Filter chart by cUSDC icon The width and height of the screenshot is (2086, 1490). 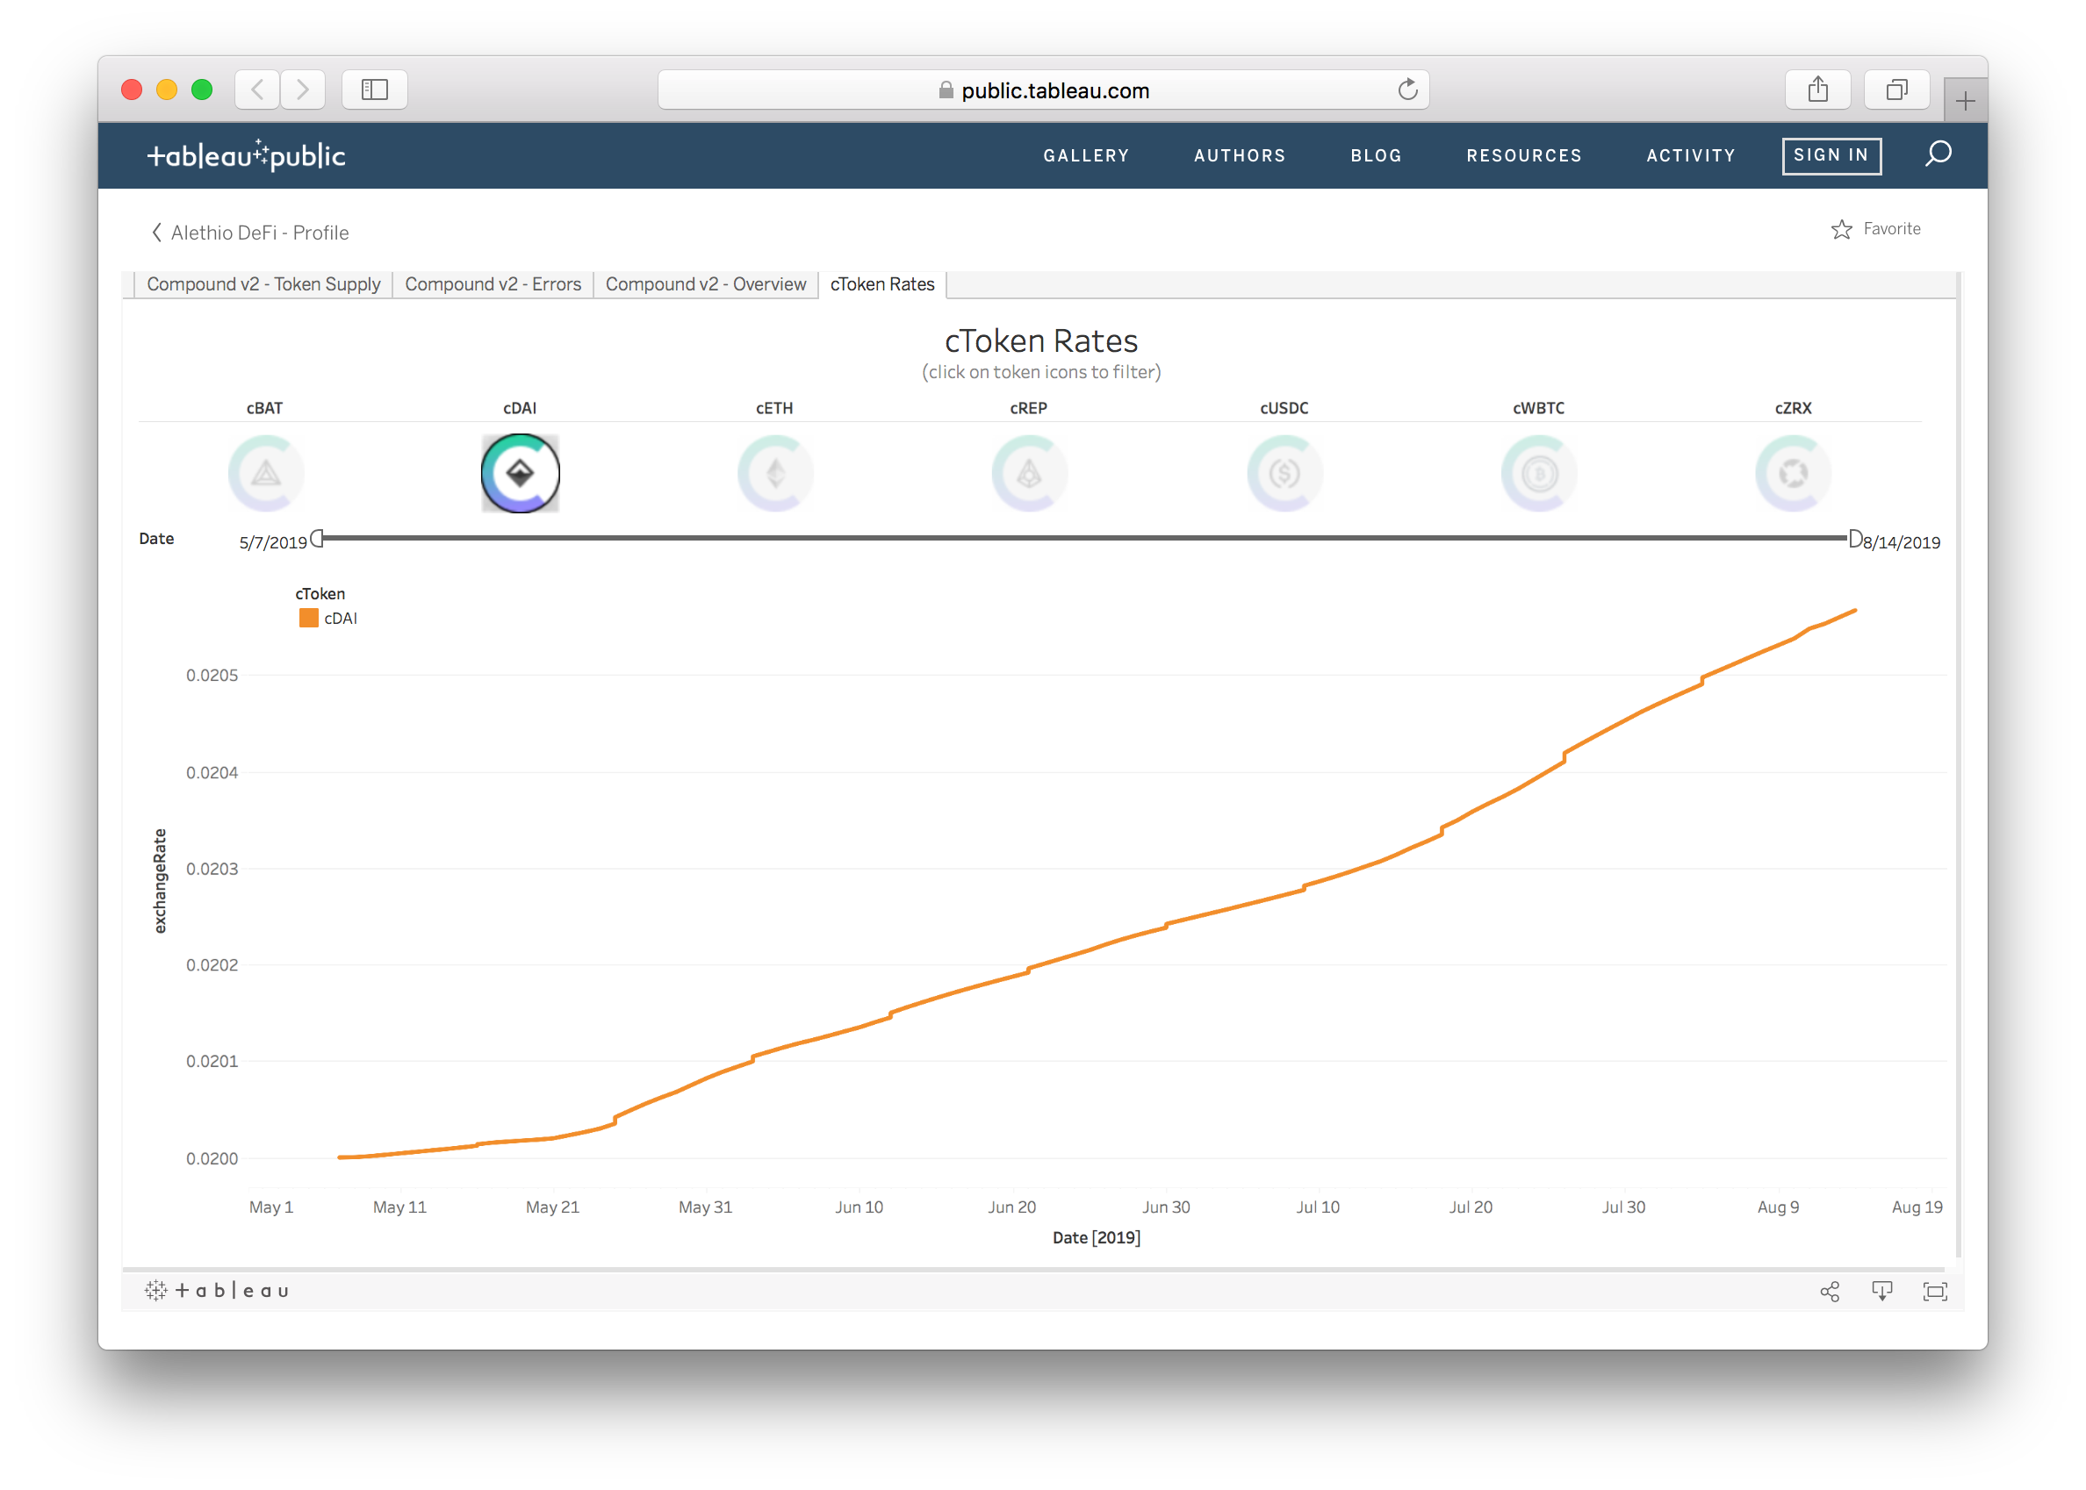(1284, 474)
